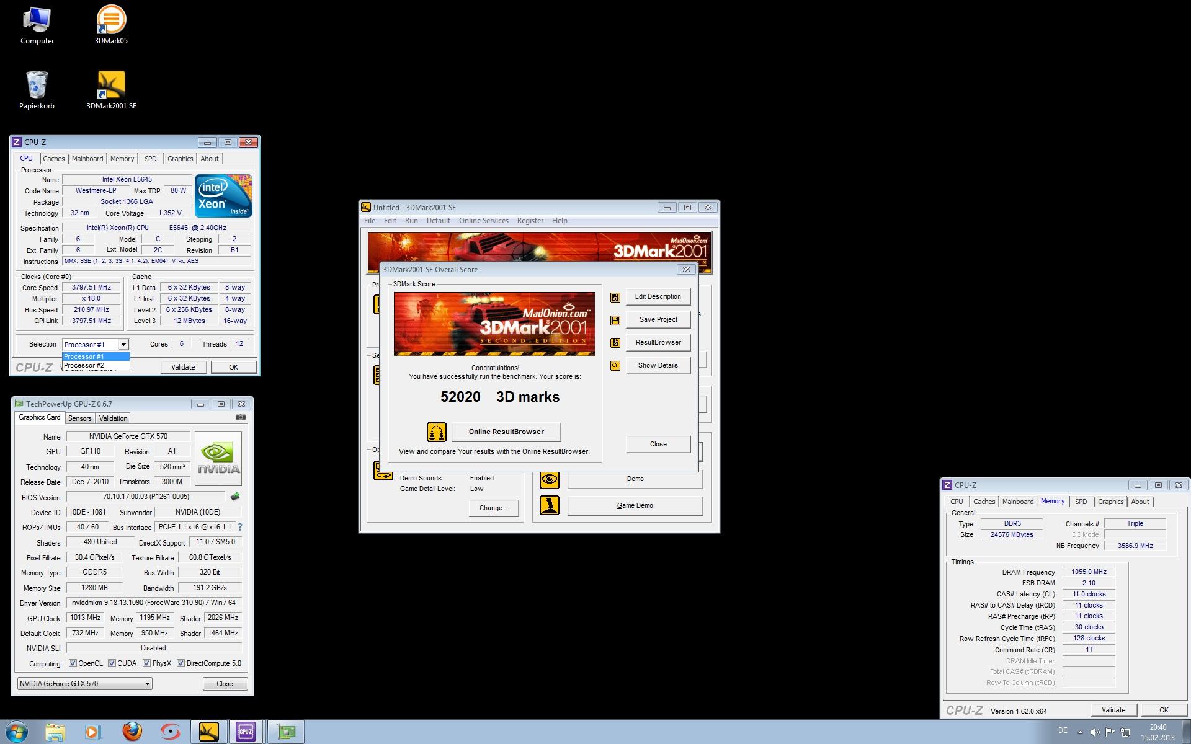Close the Overall Score dialog via Close button

tap(658, 444)
